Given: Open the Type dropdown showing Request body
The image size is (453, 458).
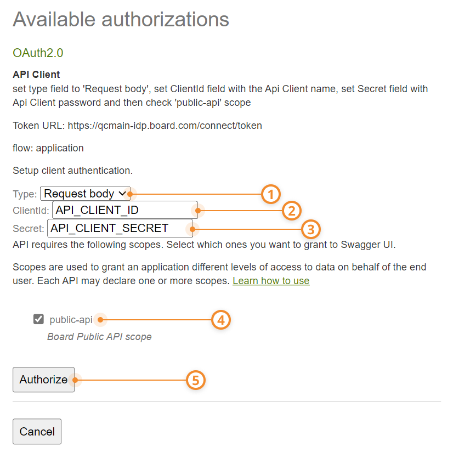Looking at the screenshot, I should [x=85, y=194].
